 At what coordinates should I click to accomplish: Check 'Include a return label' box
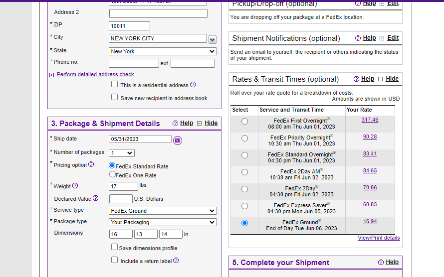point(114,260)
